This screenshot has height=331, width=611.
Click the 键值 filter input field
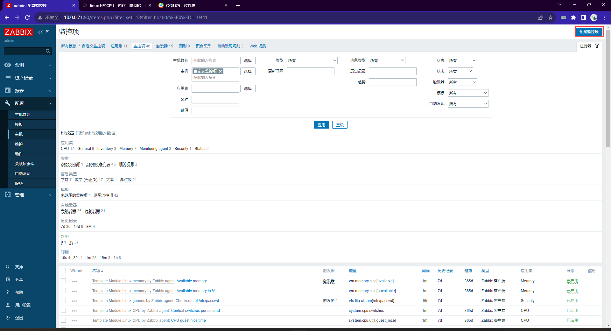click(x=215, y=110)
